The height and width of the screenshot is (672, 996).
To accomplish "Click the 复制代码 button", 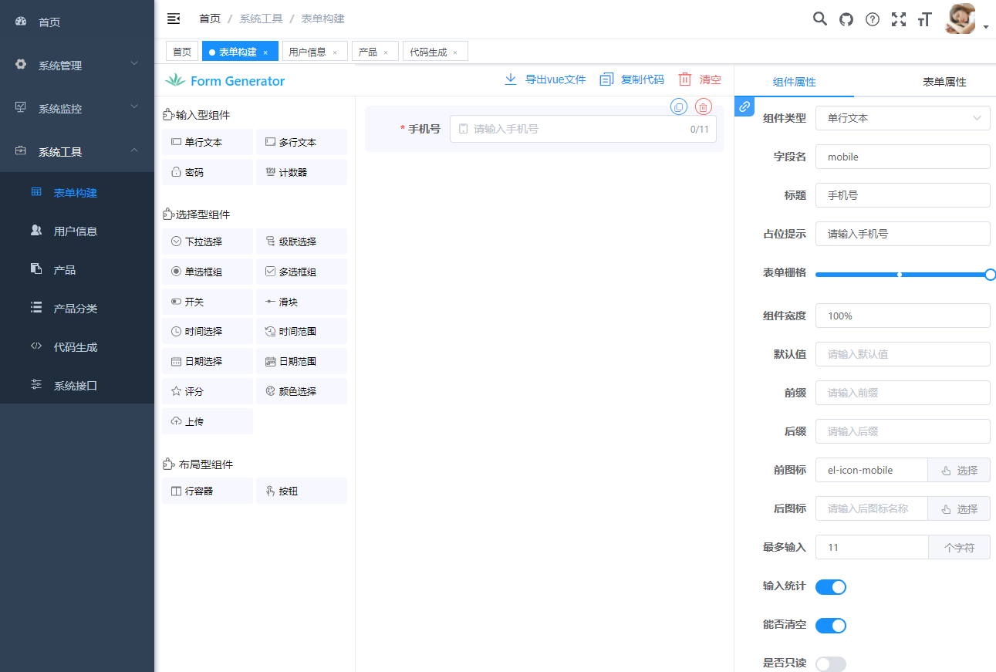I will (632, 79).
